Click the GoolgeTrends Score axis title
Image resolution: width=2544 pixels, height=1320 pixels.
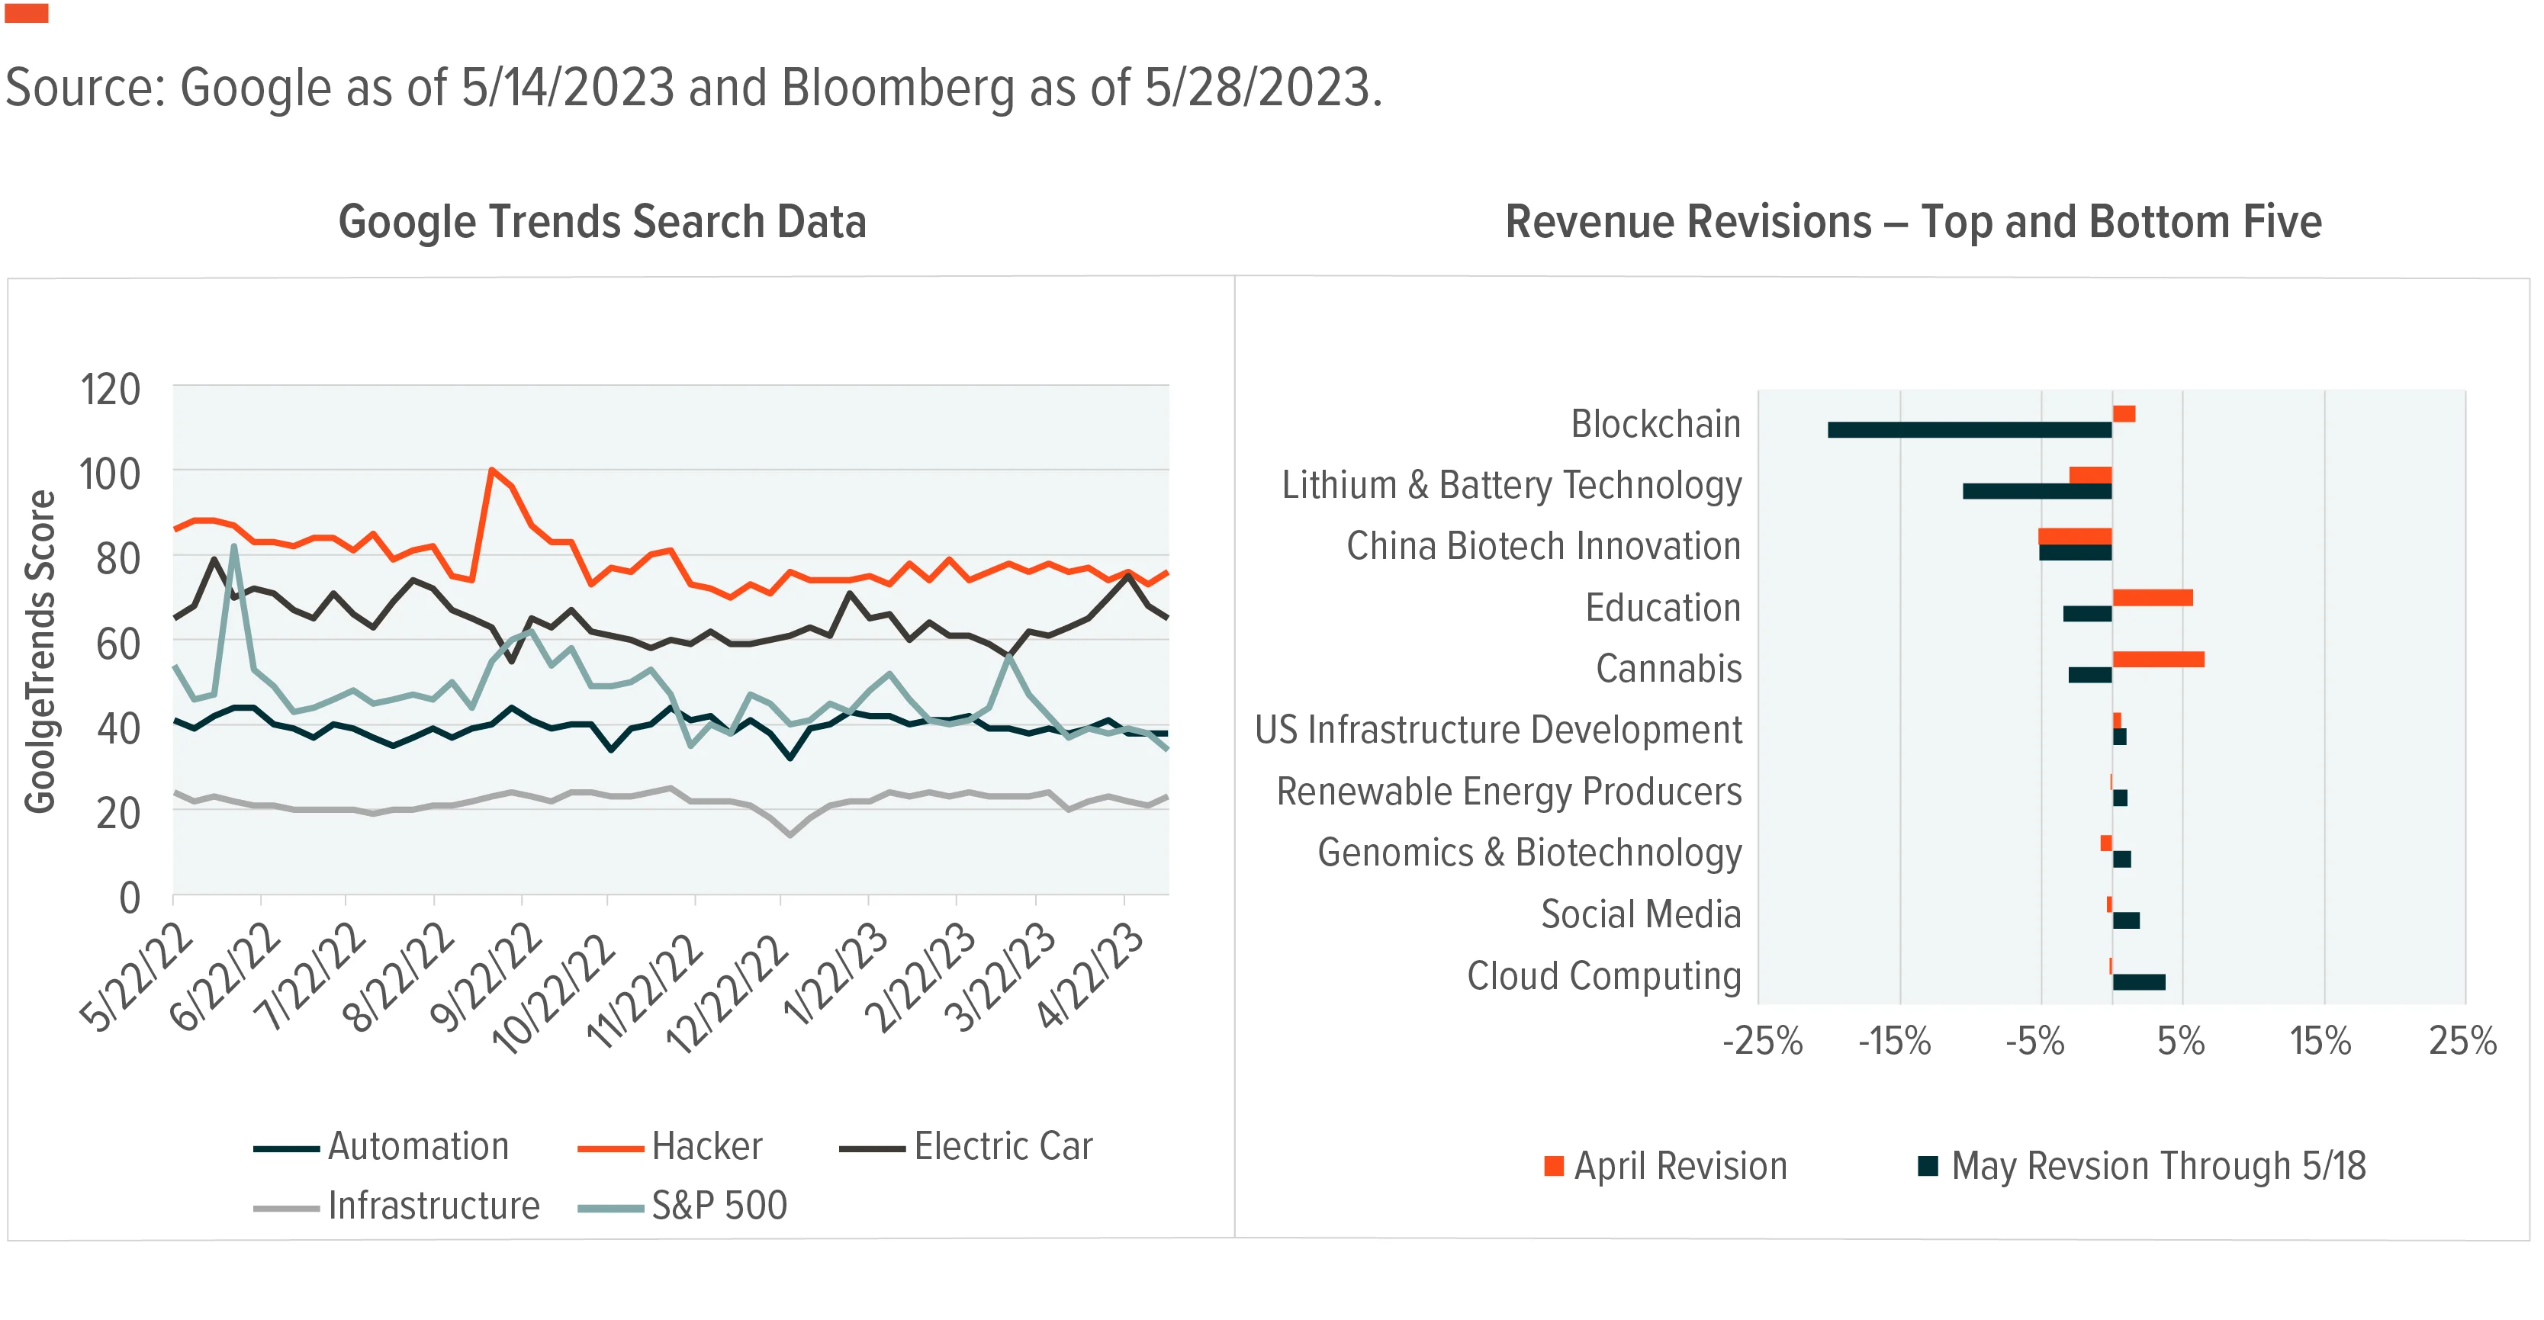pyautogui.click(x=40, y=651)
